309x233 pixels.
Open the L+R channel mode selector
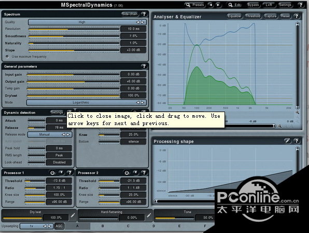[x=269, y=5]
